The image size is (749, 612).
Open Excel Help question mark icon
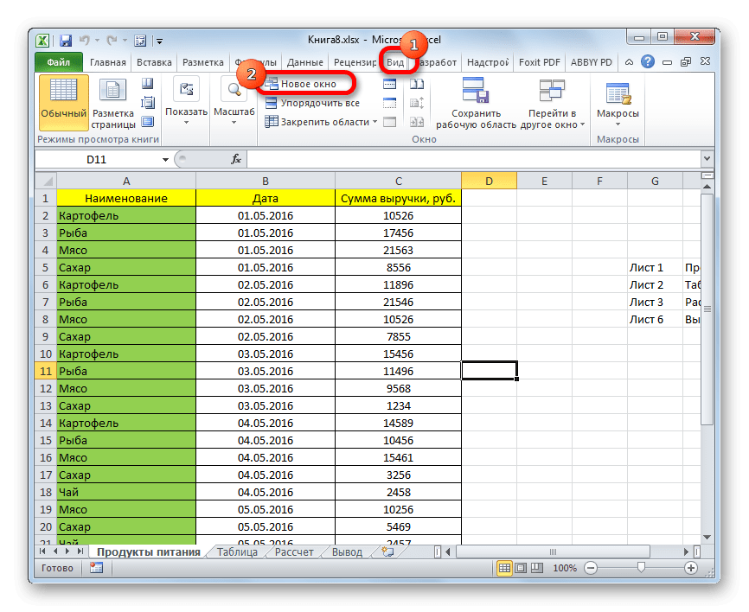(x=648, y=61)
